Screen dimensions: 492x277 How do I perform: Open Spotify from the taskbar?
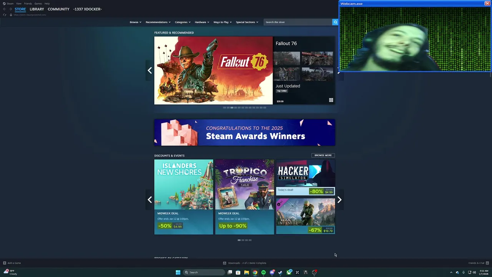tap(263, 272)
